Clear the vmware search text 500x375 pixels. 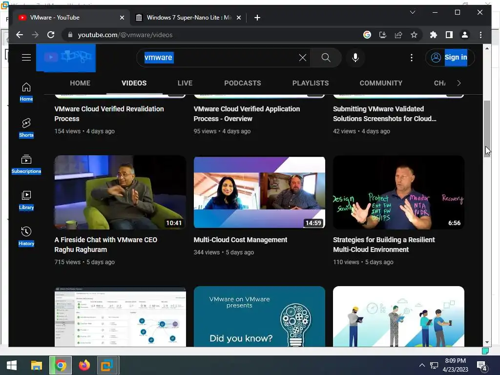click(302, 58)
